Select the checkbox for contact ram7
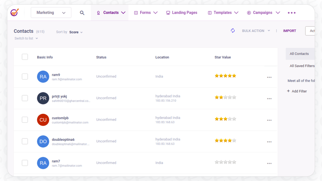This screenshot has width=322, height=181. coord(25,163)
